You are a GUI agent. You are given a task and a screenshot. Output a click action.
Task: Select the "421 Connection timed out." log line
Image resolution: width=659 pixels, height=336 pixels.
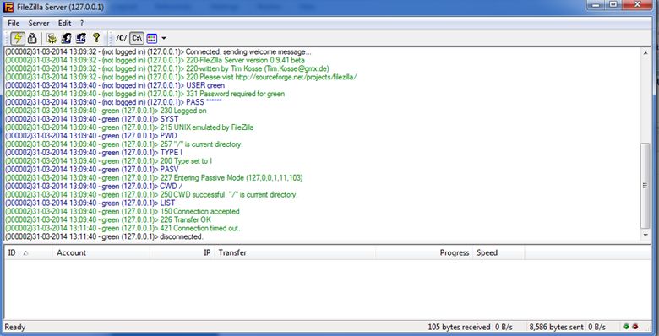[123, 228]
